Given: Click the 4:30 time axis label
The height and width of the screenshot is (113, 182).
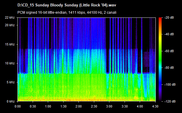Looking at the screenshot, I should pos(155,106).
